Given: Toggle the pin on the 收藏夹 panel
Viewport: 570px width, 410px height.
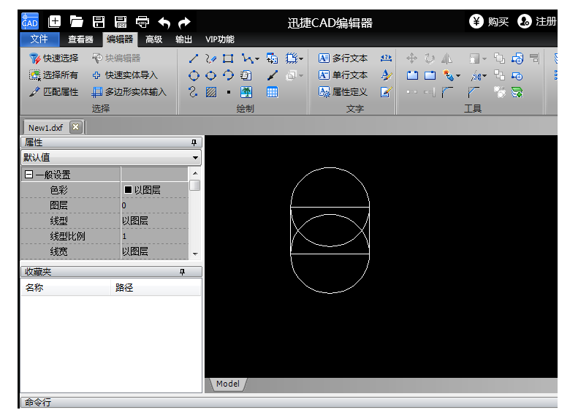Looking at the screenshot, I should click(x=183, y=272).
